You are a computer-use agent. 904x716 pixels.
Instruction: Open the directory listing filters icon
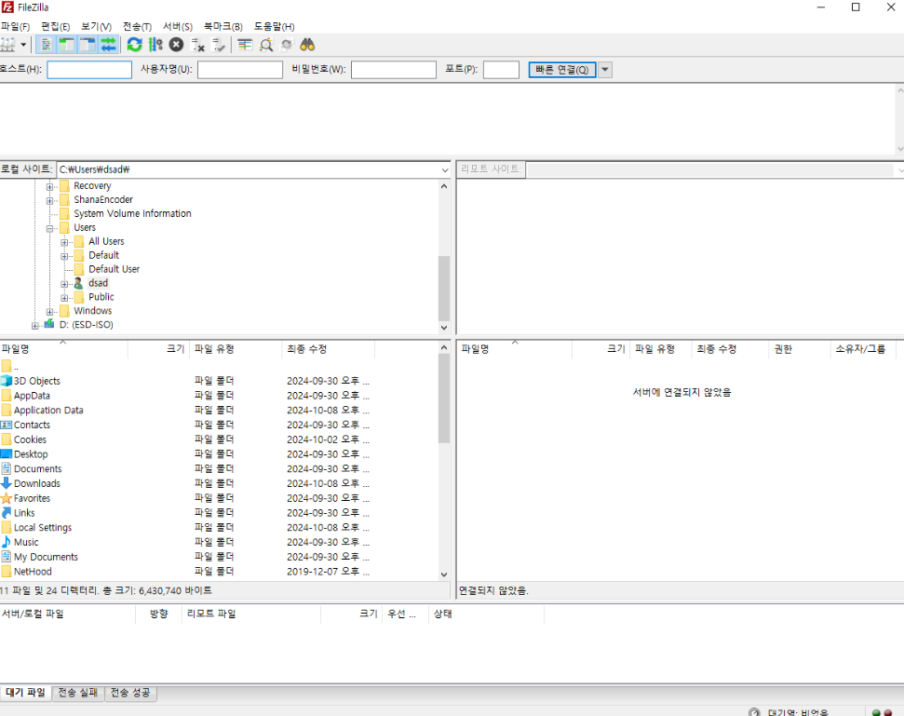(x=245, y=45)
